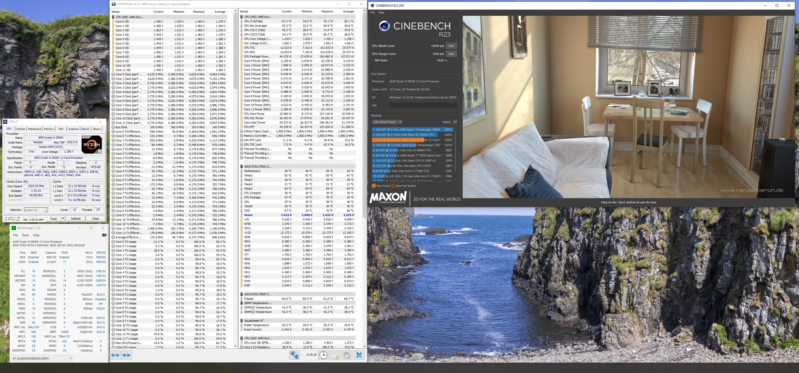The image size is (799, 373).
Task: Click the Info input field in Cinebench
Action: 422,106
